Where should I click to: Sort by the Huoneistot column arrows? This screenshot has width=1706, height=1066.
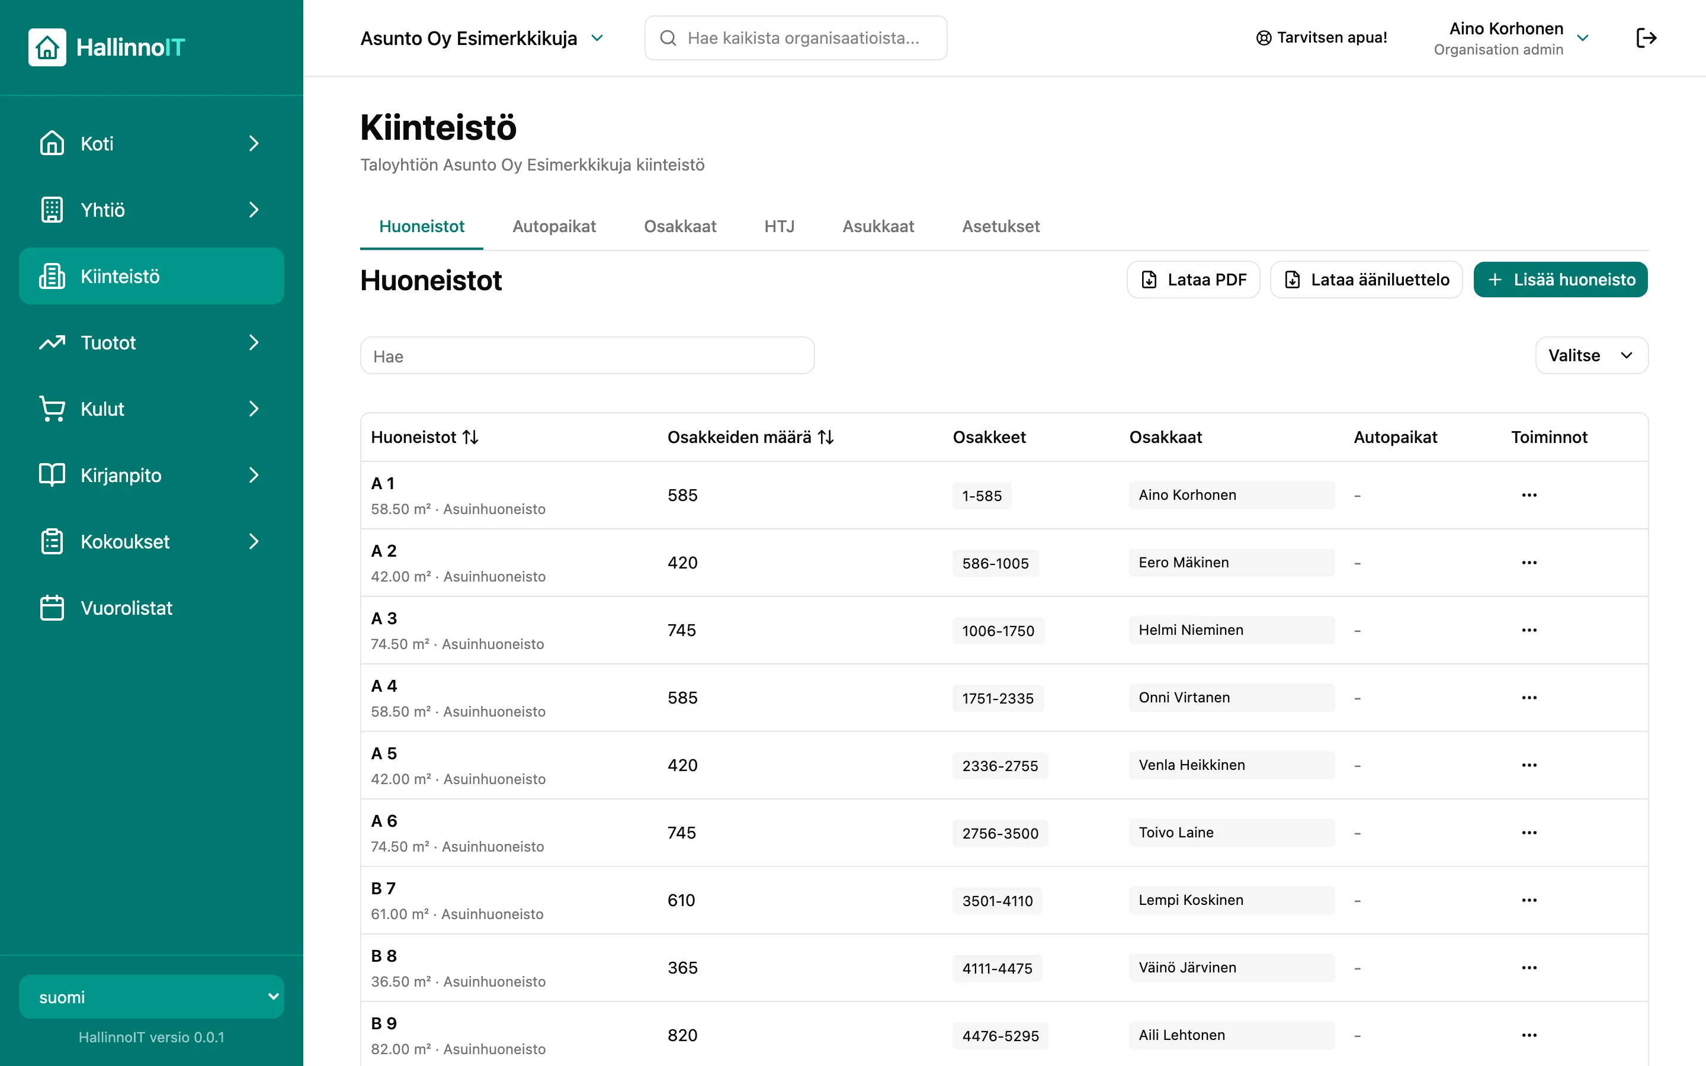471,437
